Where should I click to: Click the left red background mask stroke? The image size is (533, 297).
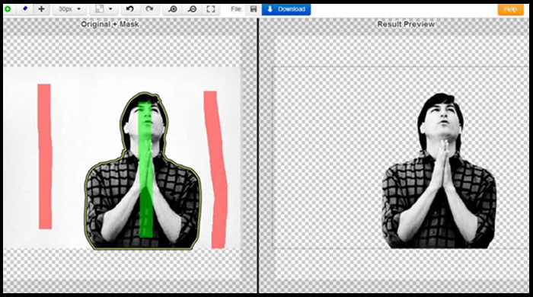pos(45,156)
